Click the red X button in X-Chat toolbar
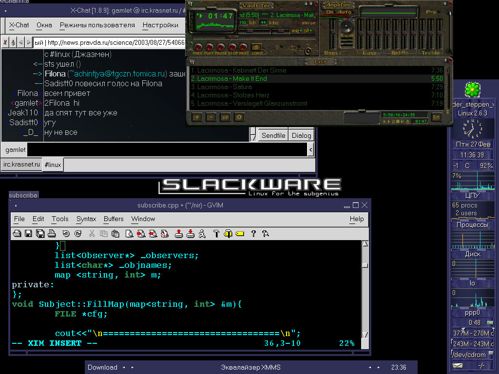This screenshot has height=374, width=499. [5, 42]
